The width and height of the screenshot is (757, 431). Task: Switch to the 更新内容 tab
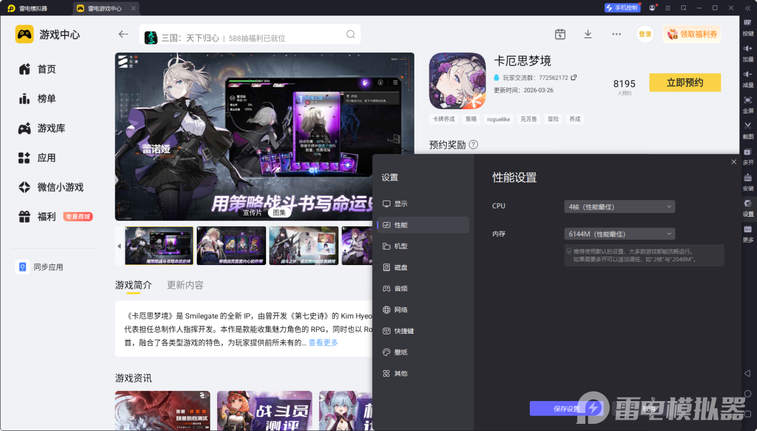coord(185,285)
